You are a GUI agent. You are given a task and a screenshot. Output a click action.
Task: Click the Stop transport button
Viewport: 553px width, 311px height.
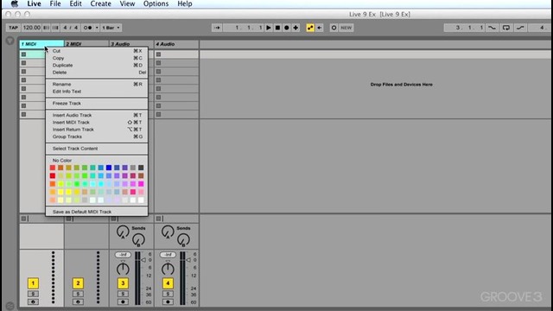click(x=277, y=28)
